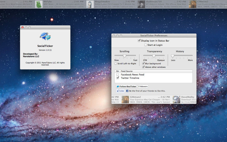Click the On column header
Viewport: 227px width, 142px height.
pyautogui.click(x=117, y=71)
